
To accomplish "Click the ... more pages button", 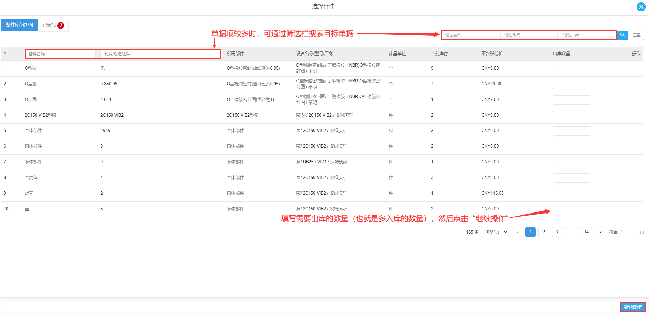I will [x=571, y=232].
